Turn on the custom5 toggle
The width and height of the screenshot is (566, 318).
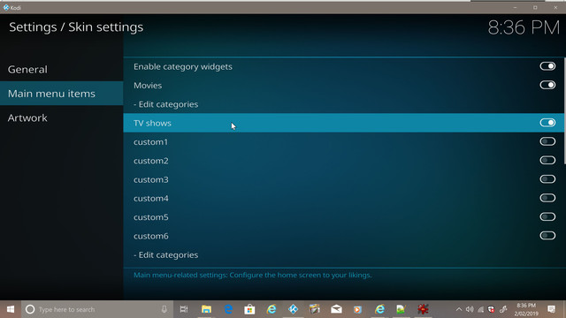(x=547, y=216)
